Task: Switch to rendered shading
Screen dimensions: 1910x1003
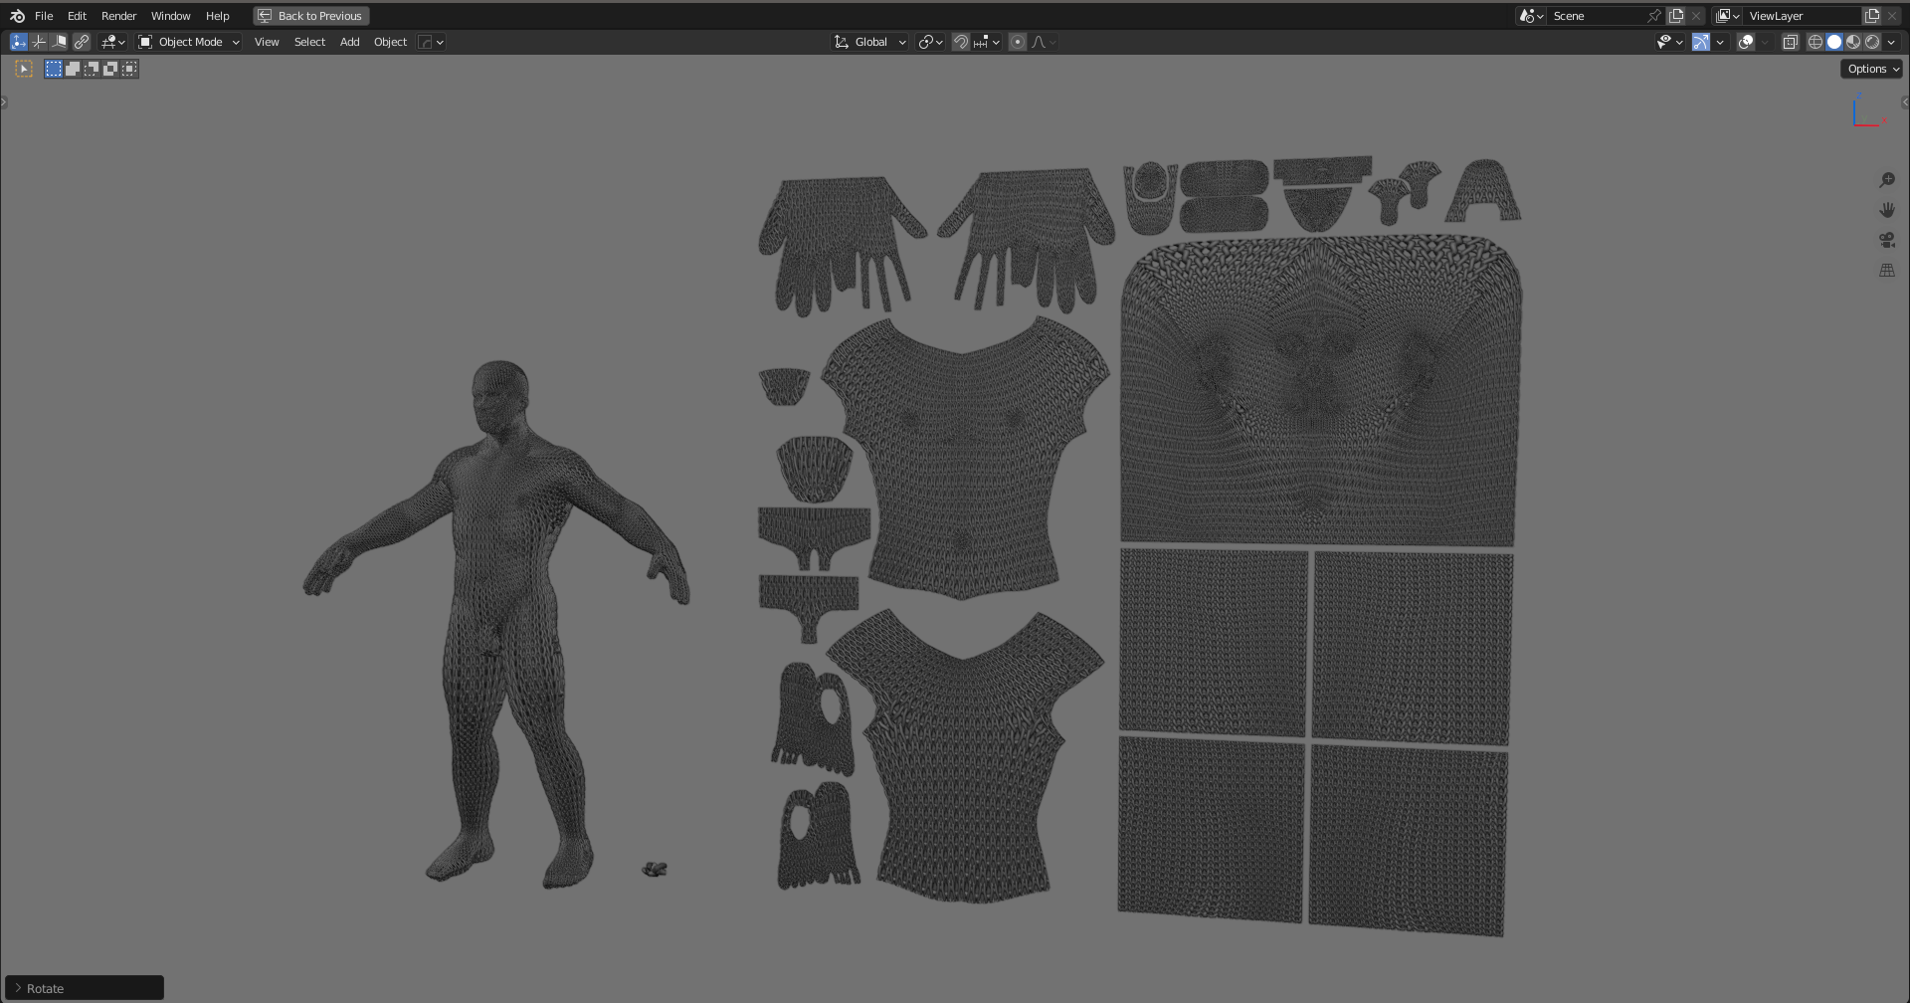Action: (1872, 42)
